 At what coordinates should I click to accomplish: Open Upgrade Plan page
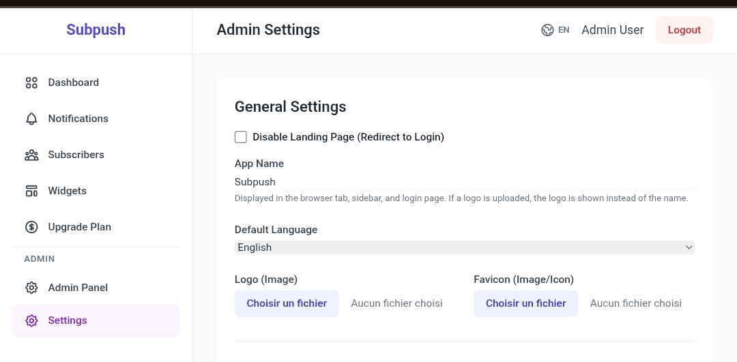point(96,227)
